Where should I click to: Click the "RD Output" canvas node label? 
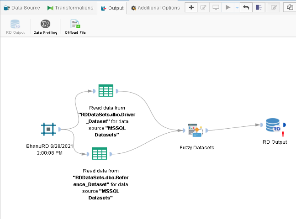pyautogui.click(x=275, y=142)
